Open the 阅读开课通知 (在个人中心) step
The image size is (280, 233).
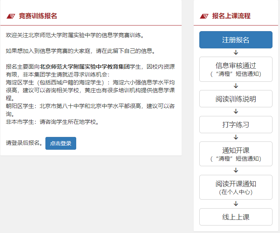[236, 187]
